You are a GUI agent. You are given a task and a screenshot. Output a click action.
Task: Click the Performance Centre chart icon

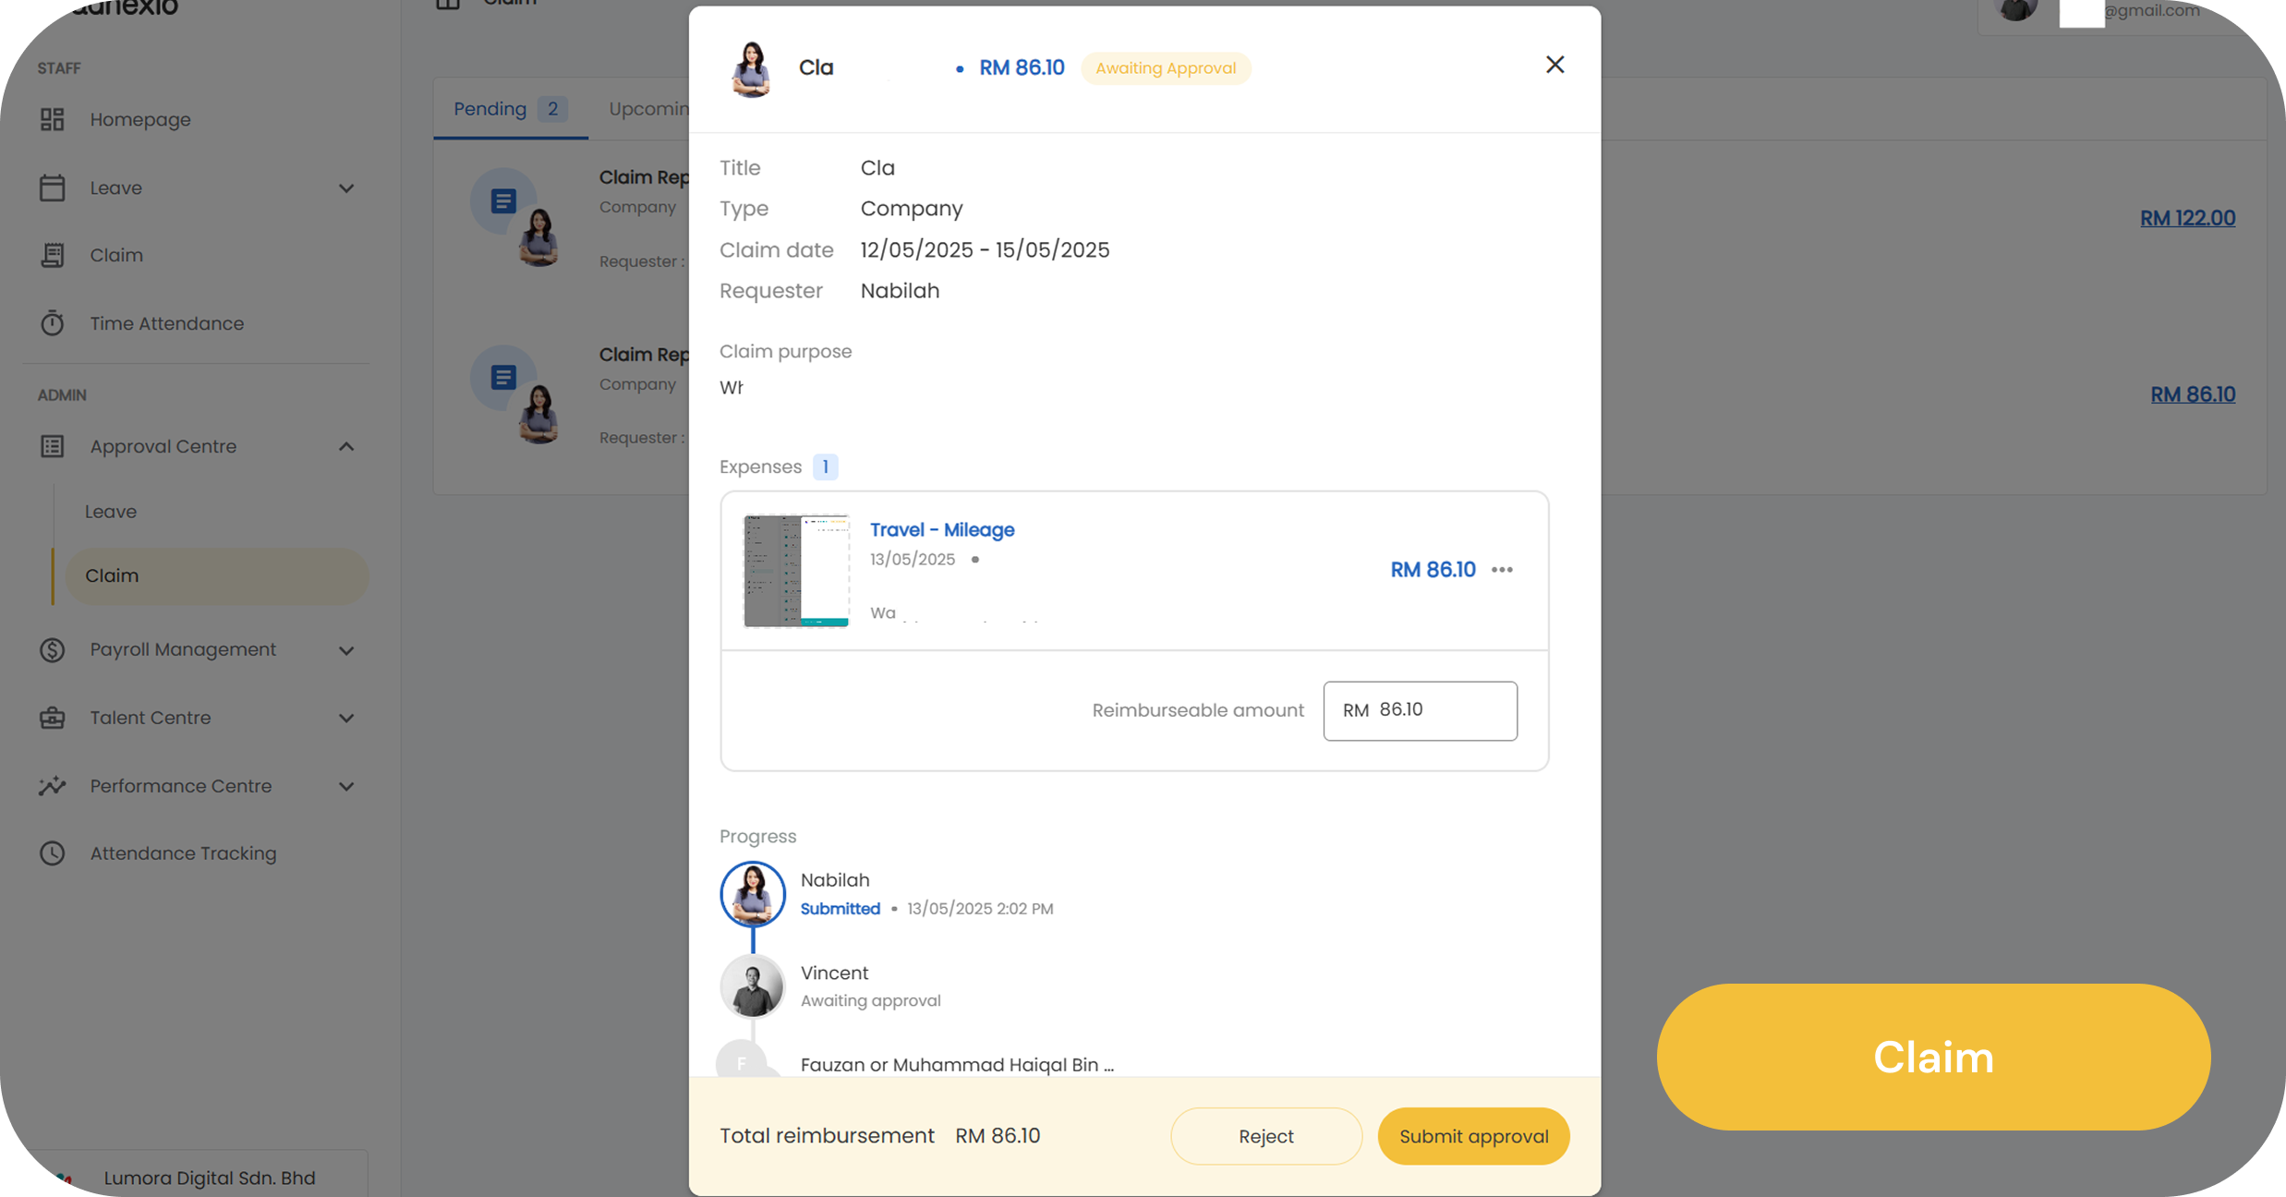click(x=53, y=786)
